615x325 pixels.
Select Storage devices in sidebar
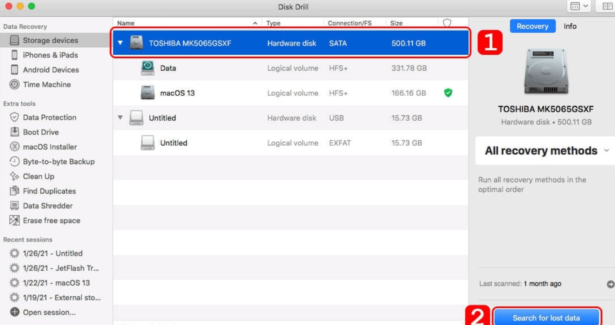[54, 40]
